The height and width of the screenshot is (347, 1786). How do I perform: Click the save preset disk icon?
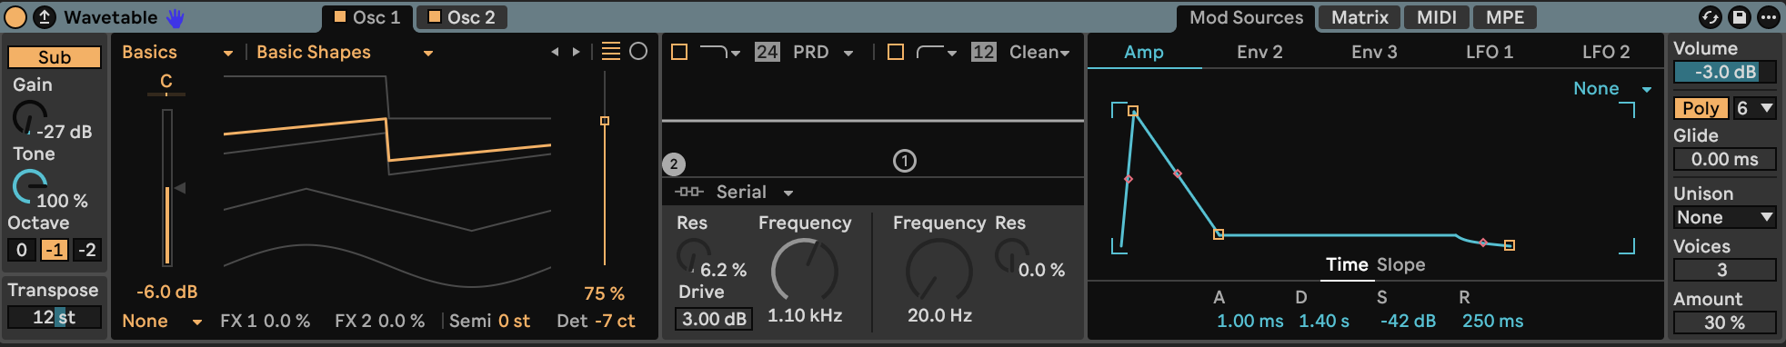tap(1739, 17)
